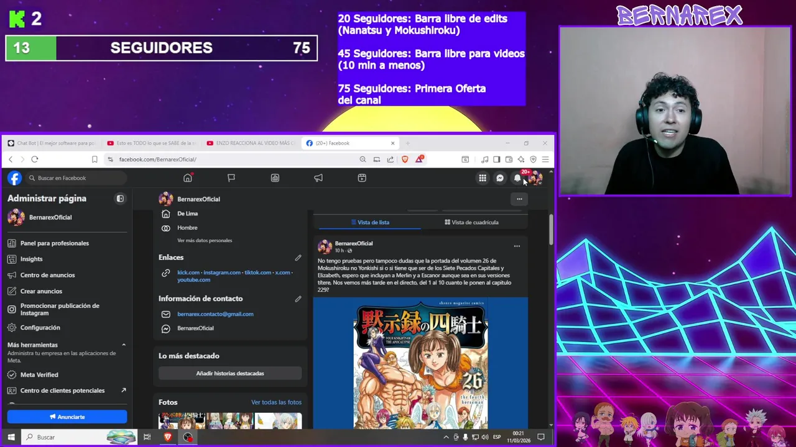Viewport: 796px width, 447px height.
Task: Collapse the Administrar página sidebar panel
Action: click(120, 199)
